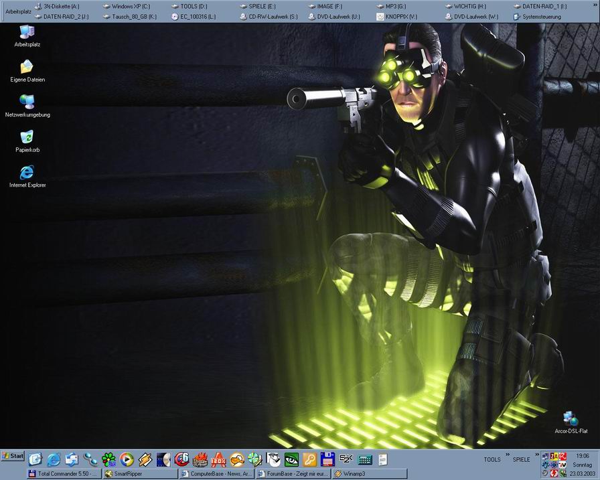Open CD-RW-Laufwerk (S:) in toolbar

[x=269, y=17]
